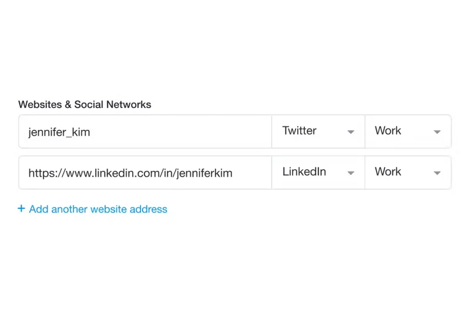Click the caret arrow next to LinkedIn
The image size is (470, 313).
[351, 173]
